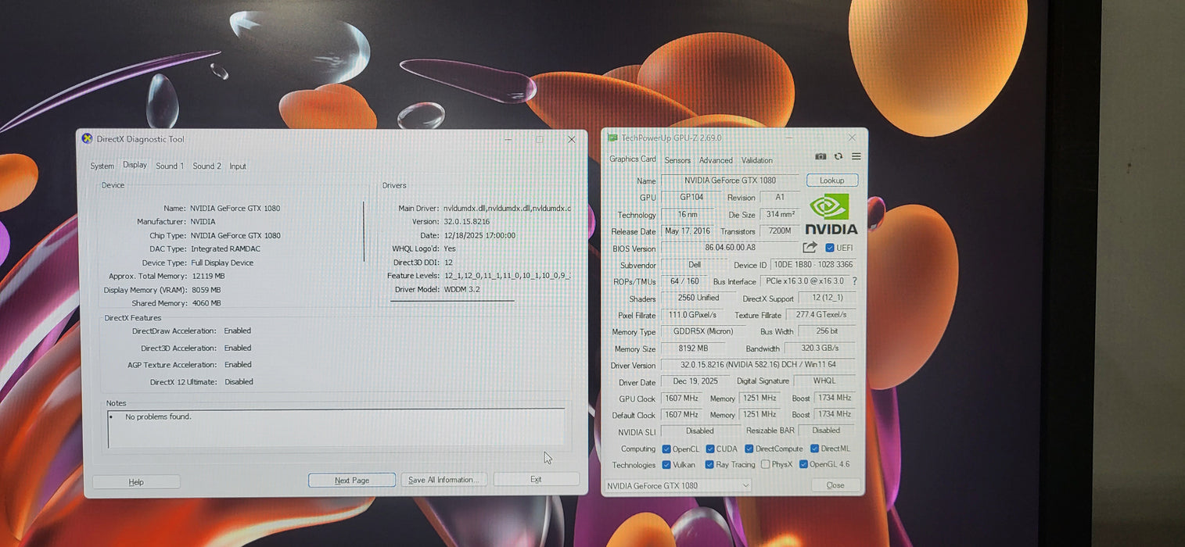The height and width of the screenshot is (547, 1185).
Task: Toggle the DirectCompute checkbox
Action: (x=749, y=449)
